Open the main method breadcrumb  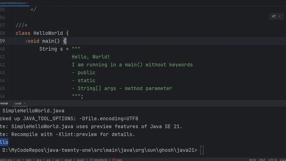click(119, 160)
